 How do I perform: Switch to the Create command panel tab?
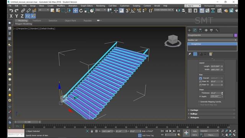189,30
